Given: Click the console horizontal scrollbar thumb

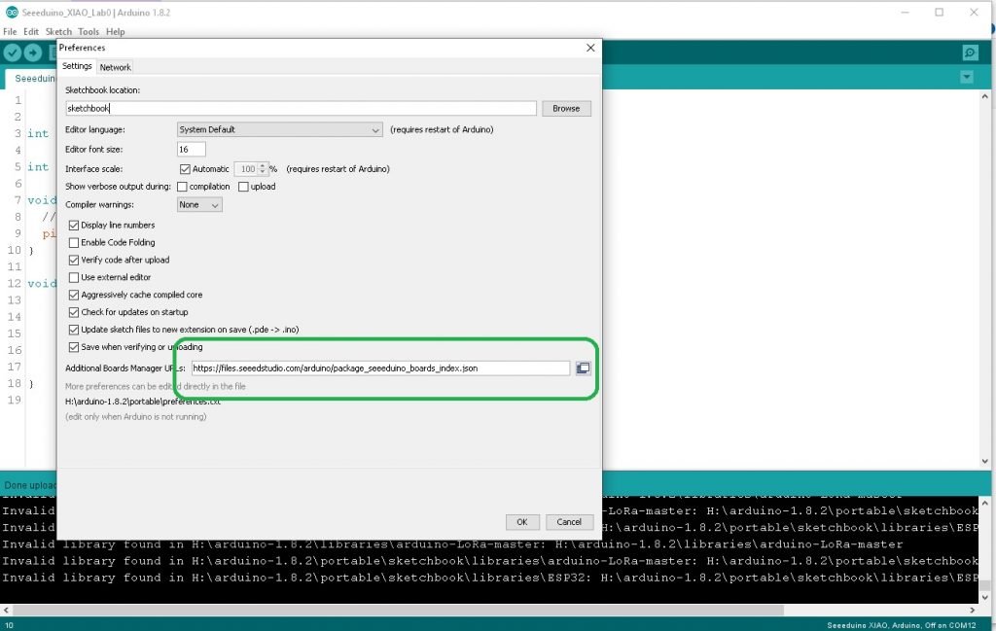Looking at the screenshot, I should (x=398, y=610).
